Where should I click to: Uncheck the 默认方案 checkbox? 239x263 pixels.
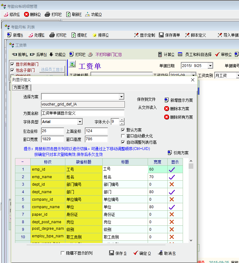(123, 130)
